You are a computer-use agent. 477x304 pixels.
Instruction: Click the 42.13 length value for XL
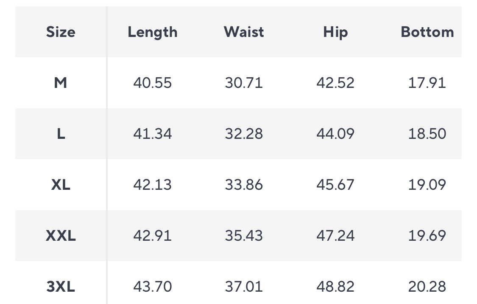[x=152, y=185]
